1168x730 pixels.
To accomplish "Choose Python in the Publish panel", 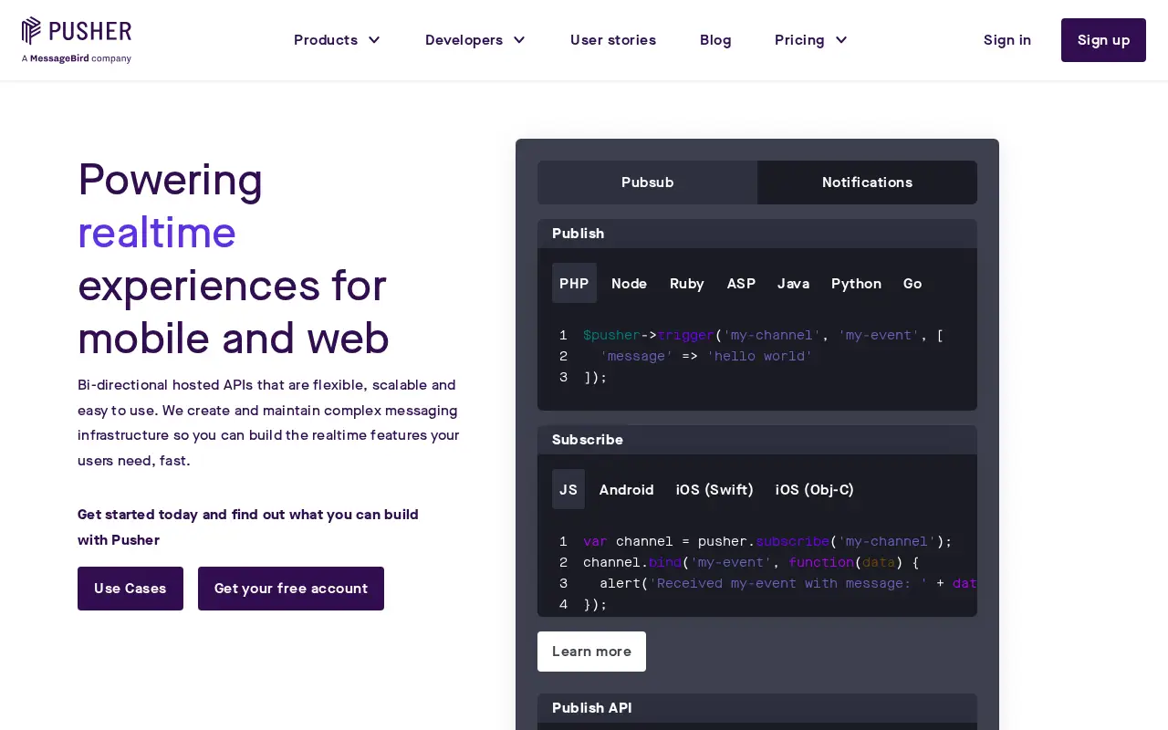I will pos(856,283).
